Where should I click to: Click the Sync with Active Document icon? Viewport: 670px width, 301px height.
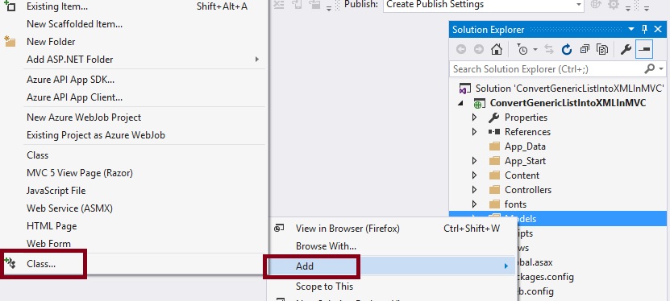pos(549,49)
